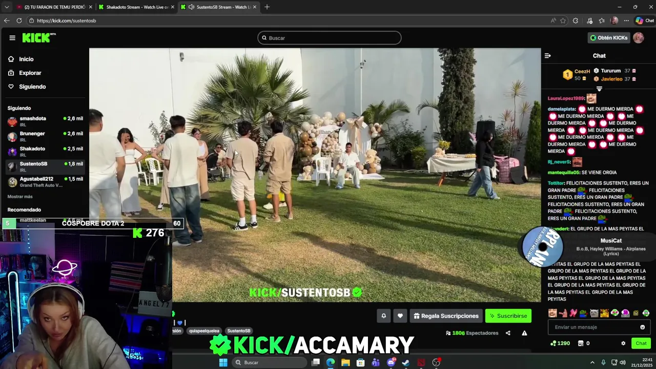Go to Inicio in the sidebar
Viewport: 656px width, 369px height.
click(26, 59)
